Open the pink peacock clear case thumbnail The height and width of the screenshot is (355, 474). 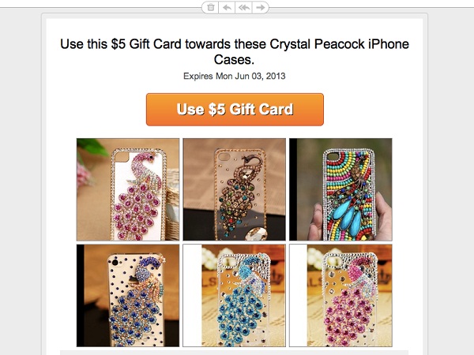pyautogui.click(x=340, y=296)
